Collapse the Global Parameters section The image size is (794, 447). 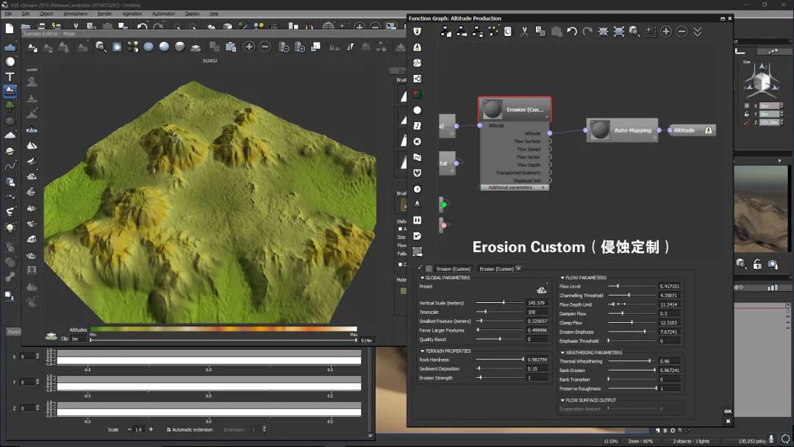(x=422, y=278)
